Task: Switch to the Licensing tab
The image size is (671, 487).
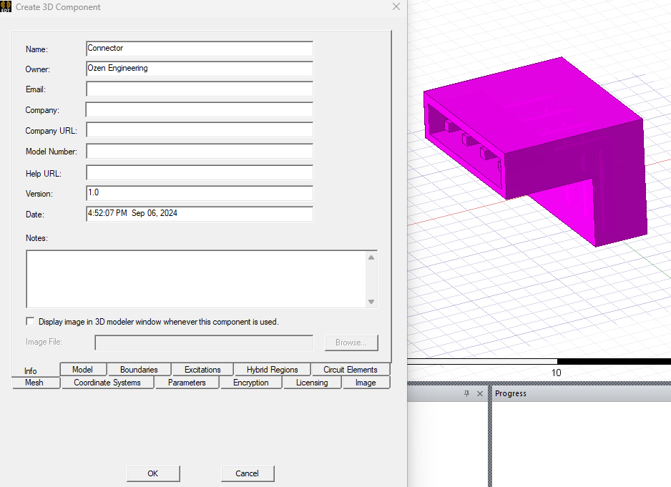Action: click(x=312, y=383)
